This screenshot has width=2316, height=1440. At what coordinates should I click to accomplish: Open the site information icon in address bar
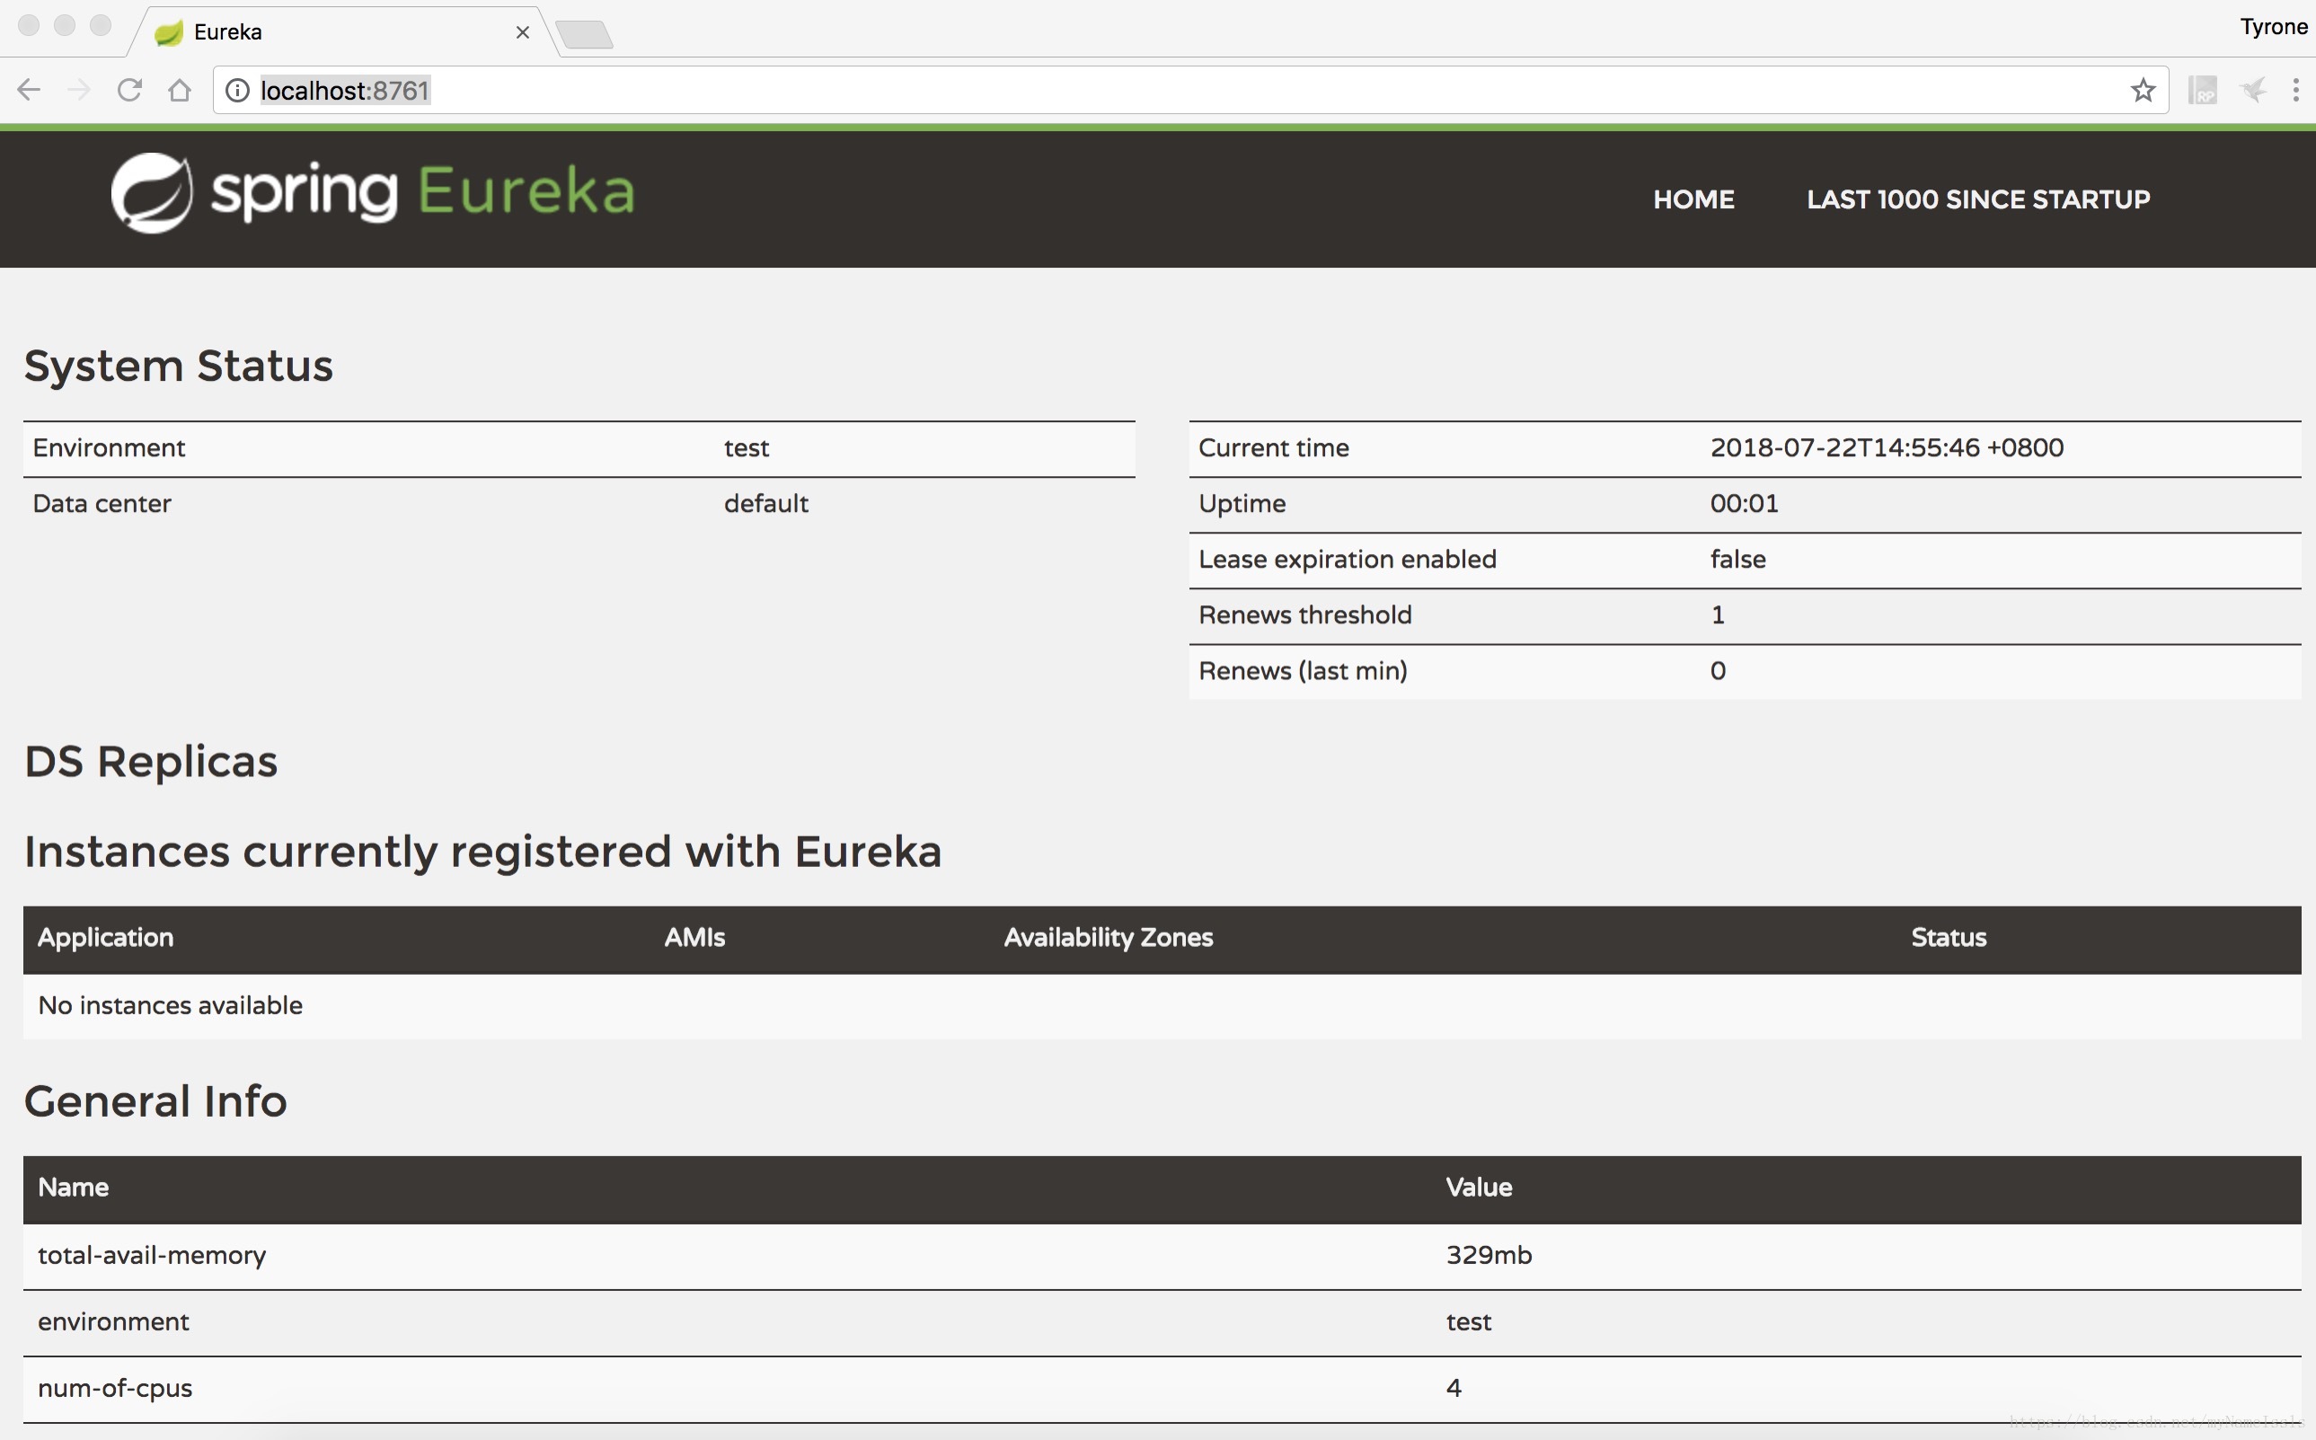pos(237,91)
